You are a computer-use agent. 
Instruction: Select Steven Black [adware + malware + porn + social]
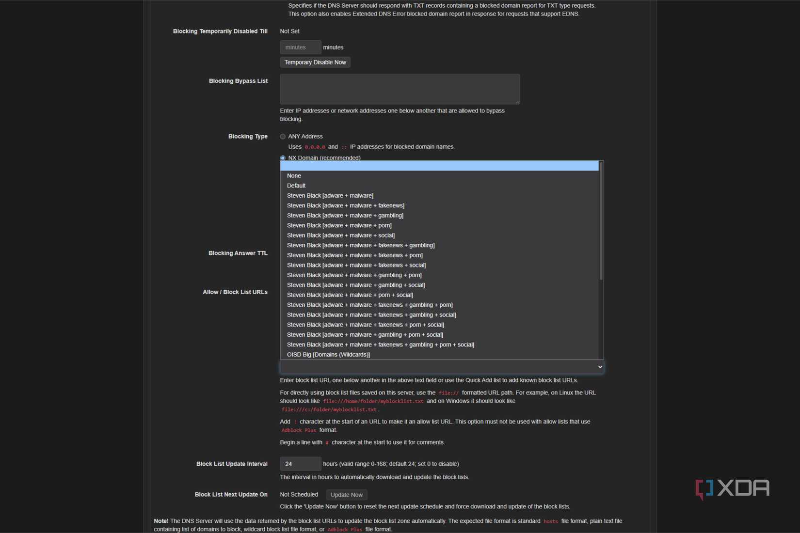coord(439,295)
